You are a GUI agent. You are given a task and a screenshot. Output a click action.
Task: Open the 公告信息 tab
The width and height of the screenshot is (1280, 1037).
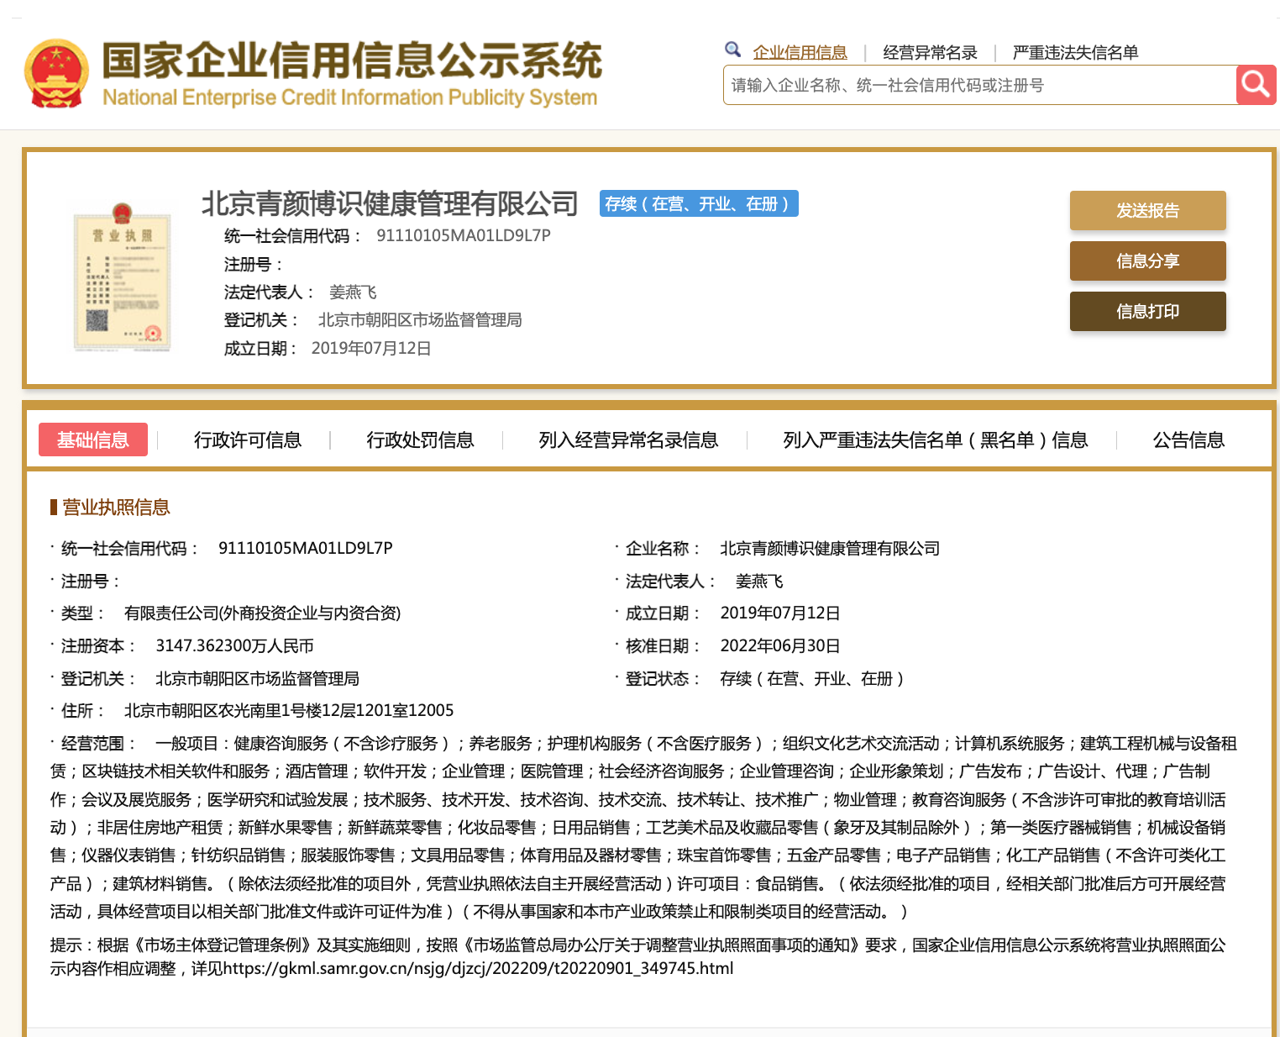pos(1188,440)
